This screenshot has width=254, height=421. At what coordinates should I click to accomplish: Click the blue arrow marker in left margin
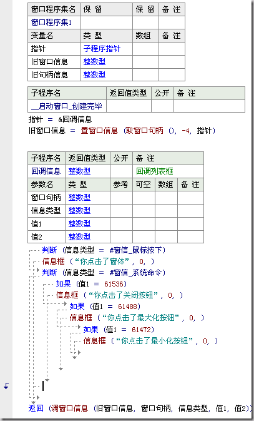point(6,386)
